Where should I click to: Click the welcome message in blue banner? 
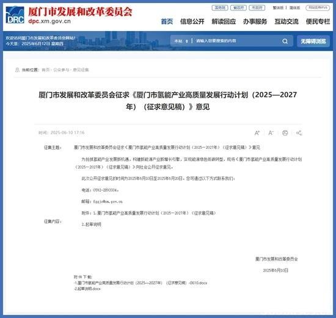[40, 38]
